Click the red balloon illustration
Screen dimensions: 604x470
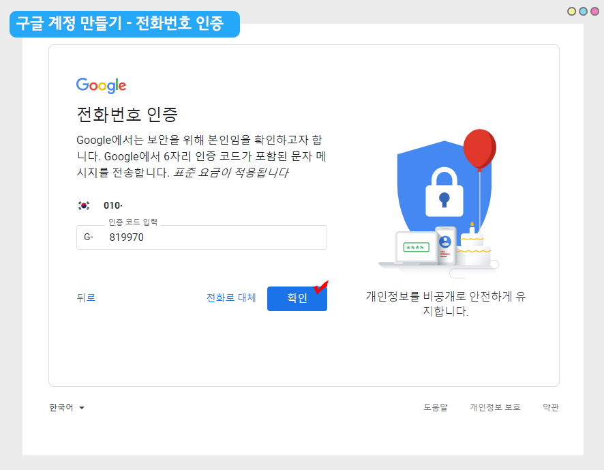[479, 149]
